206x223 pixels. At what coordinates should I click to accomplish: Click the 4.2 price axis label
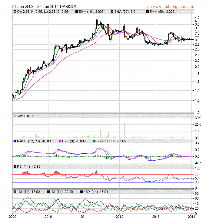[x=197, y=18]
